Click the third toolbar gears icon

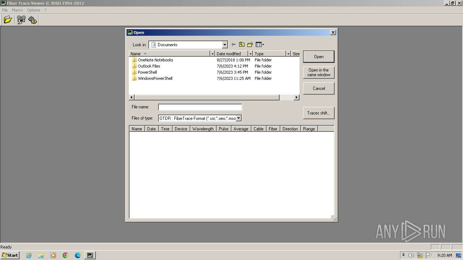[x=33, y=20]
